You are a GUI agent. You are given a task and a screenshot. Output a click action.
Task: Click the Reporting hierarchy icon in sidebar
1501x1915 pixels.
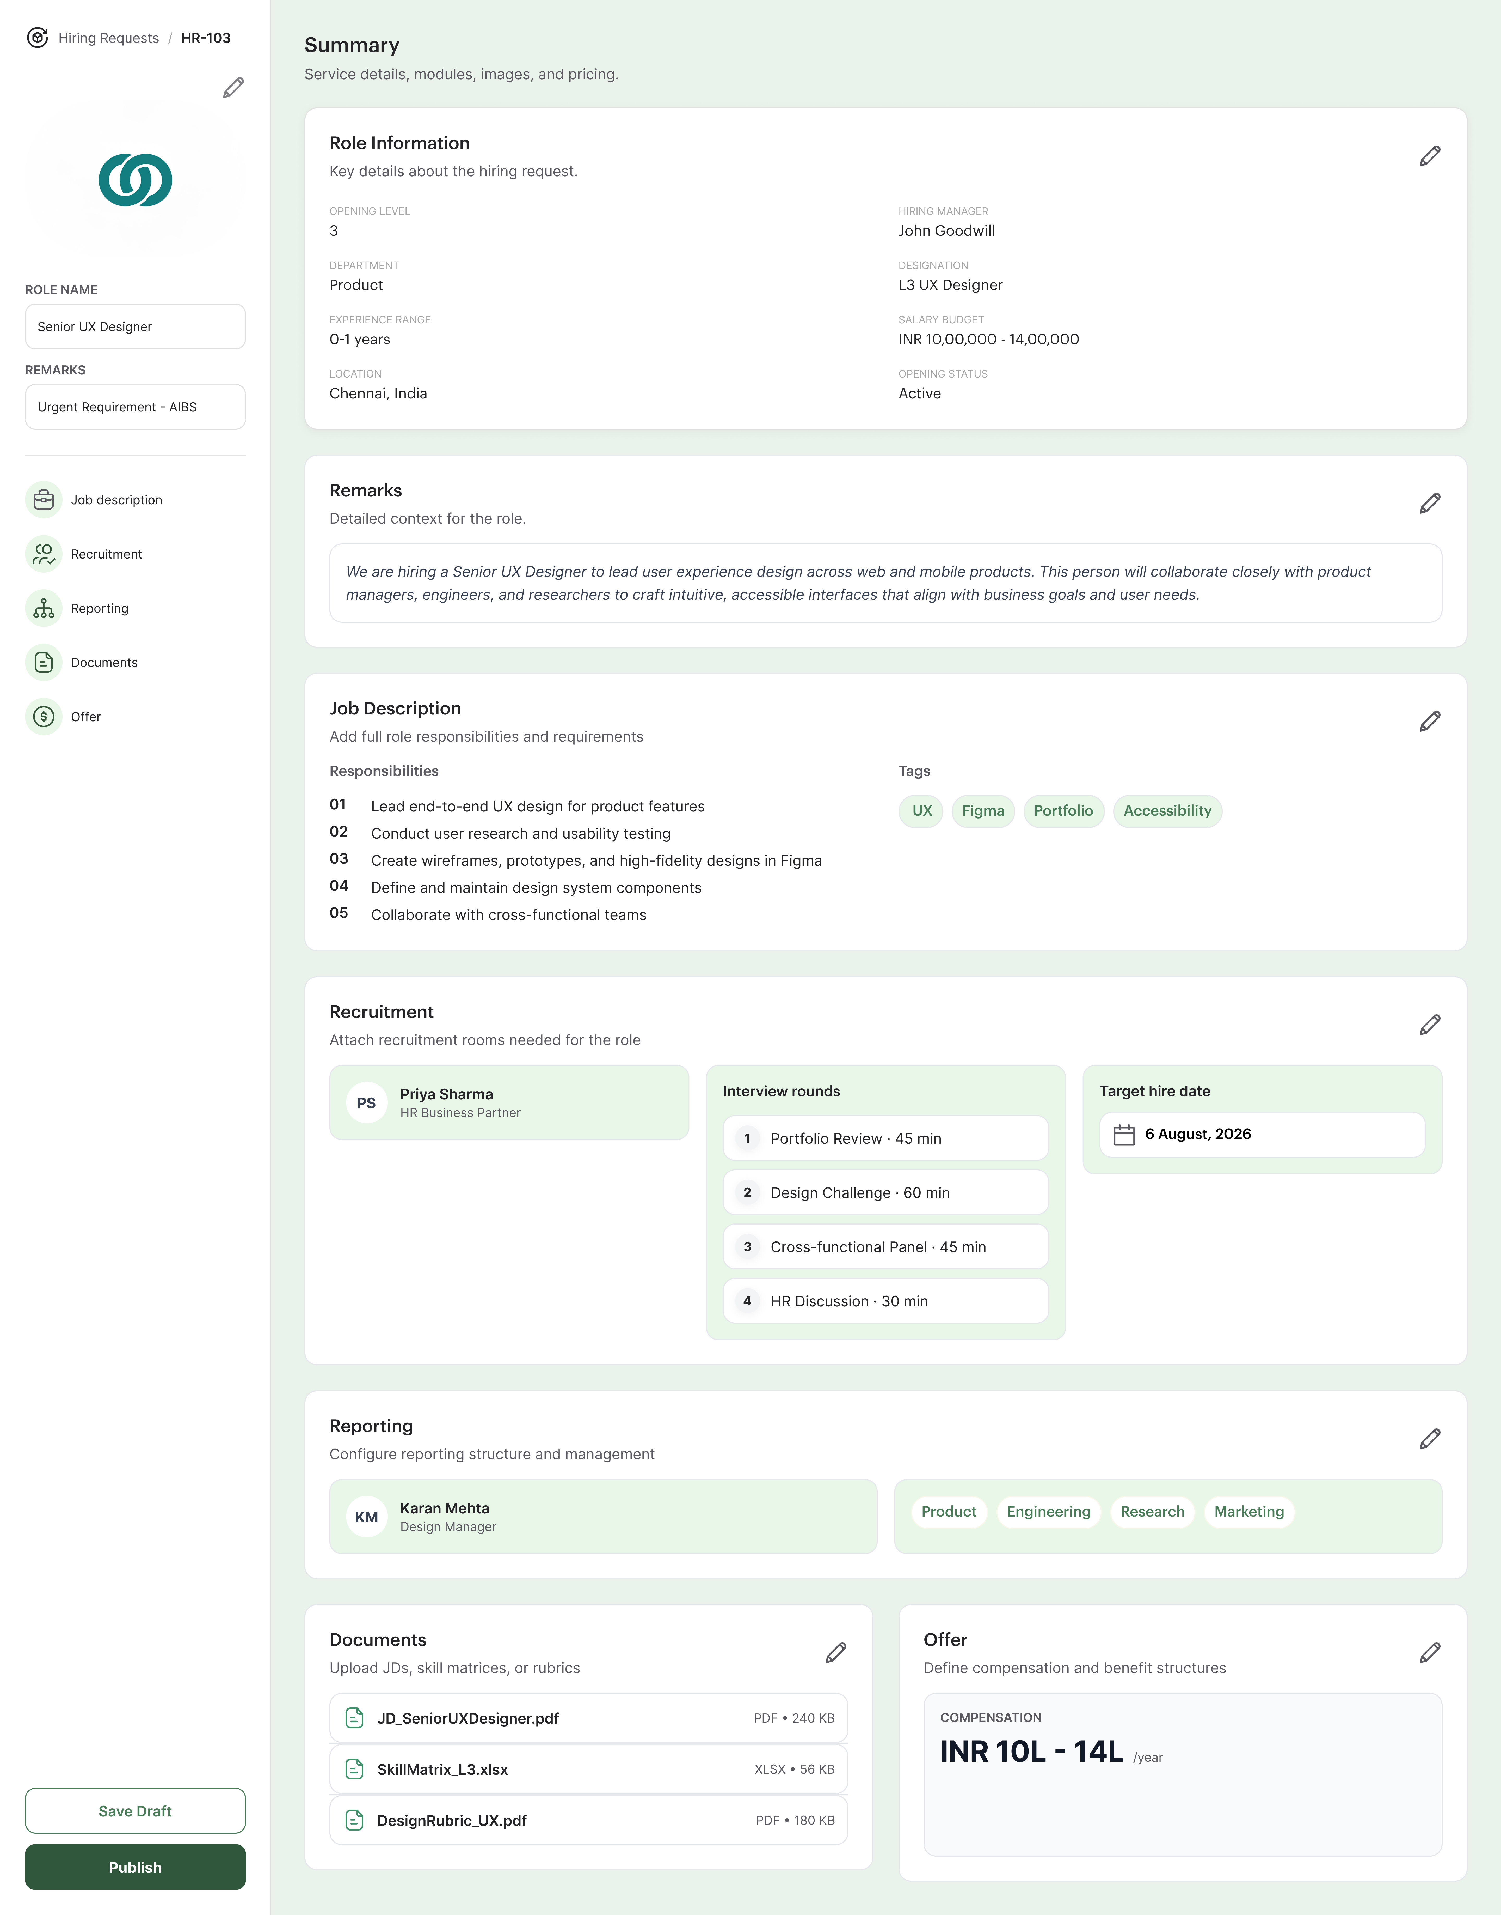[44, 608]
